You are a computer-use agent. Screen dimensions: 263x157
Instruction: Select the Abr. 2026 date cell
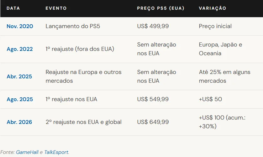(x=19, y=122)
